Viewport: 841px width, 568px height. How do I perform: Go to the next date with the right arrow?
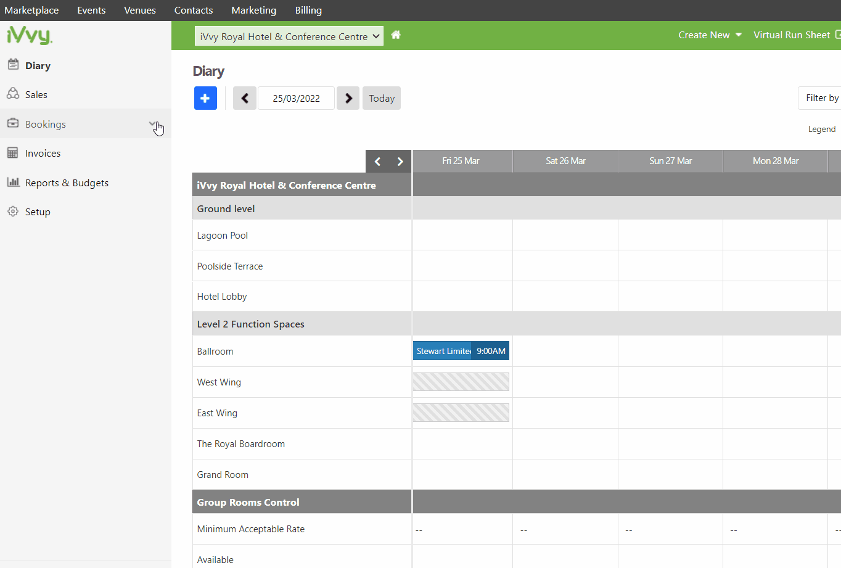(348, 98)
